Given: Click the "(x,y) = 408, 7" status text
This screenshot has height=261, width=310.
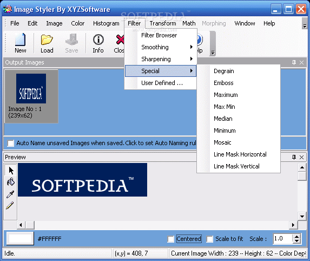Looking at the screenshot, I should pos(131,253).
